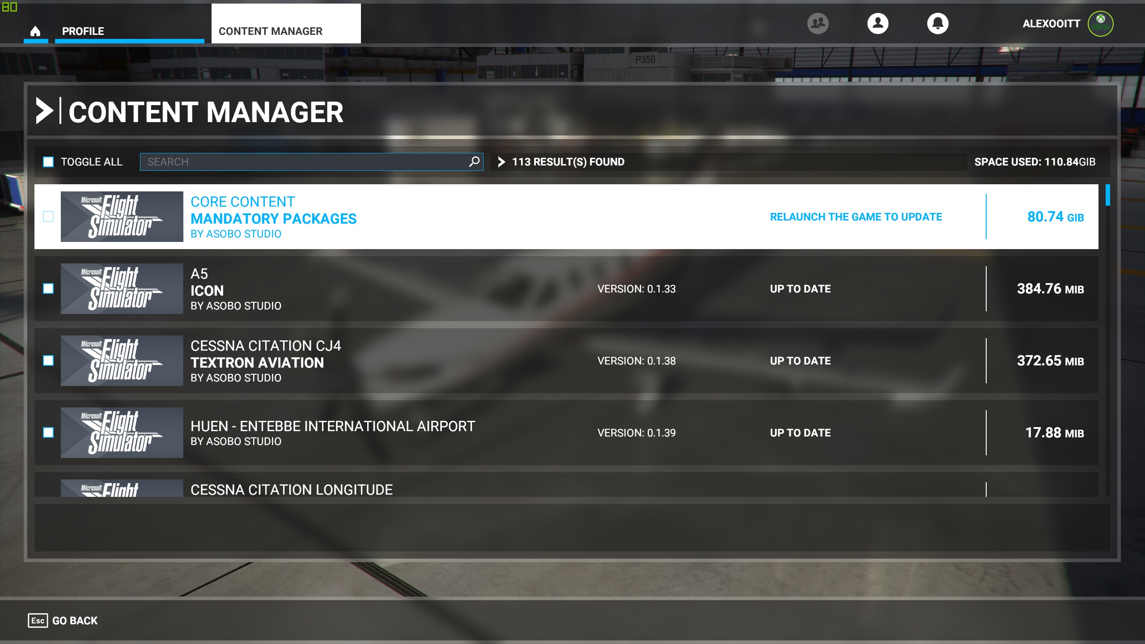This screenshot has height=644, width=1145.
Task: Click Go Back button
Action: (x=63, y=620)
